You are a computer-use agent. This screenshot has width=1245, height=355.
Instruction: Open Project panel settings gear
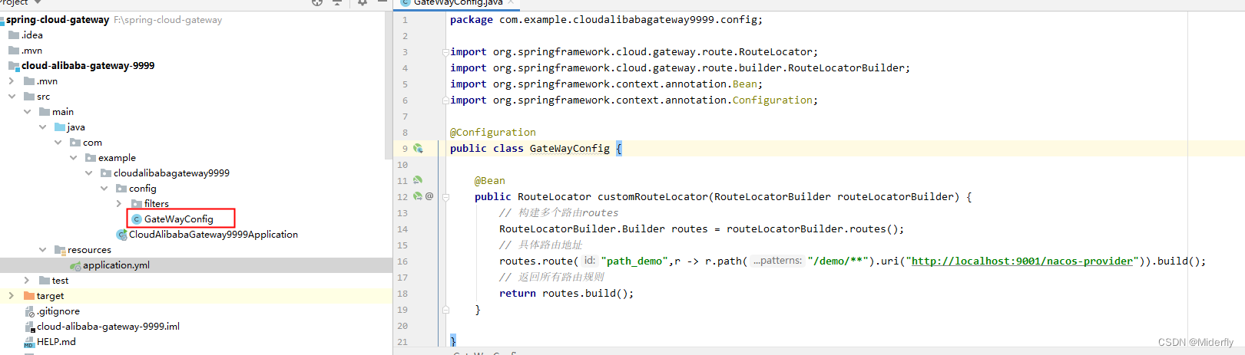tap(363, 2)
